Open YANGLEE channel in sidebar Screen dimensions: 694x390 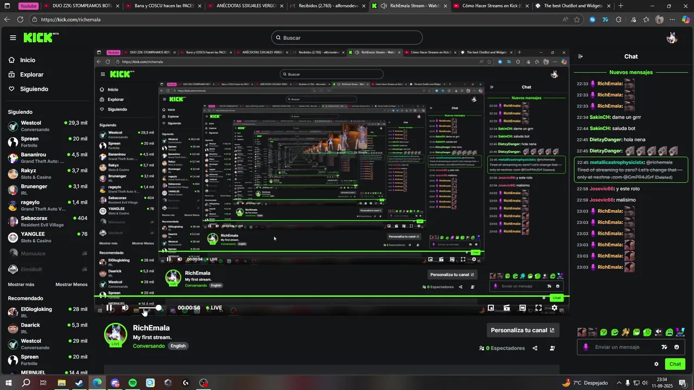coord(47,237)
